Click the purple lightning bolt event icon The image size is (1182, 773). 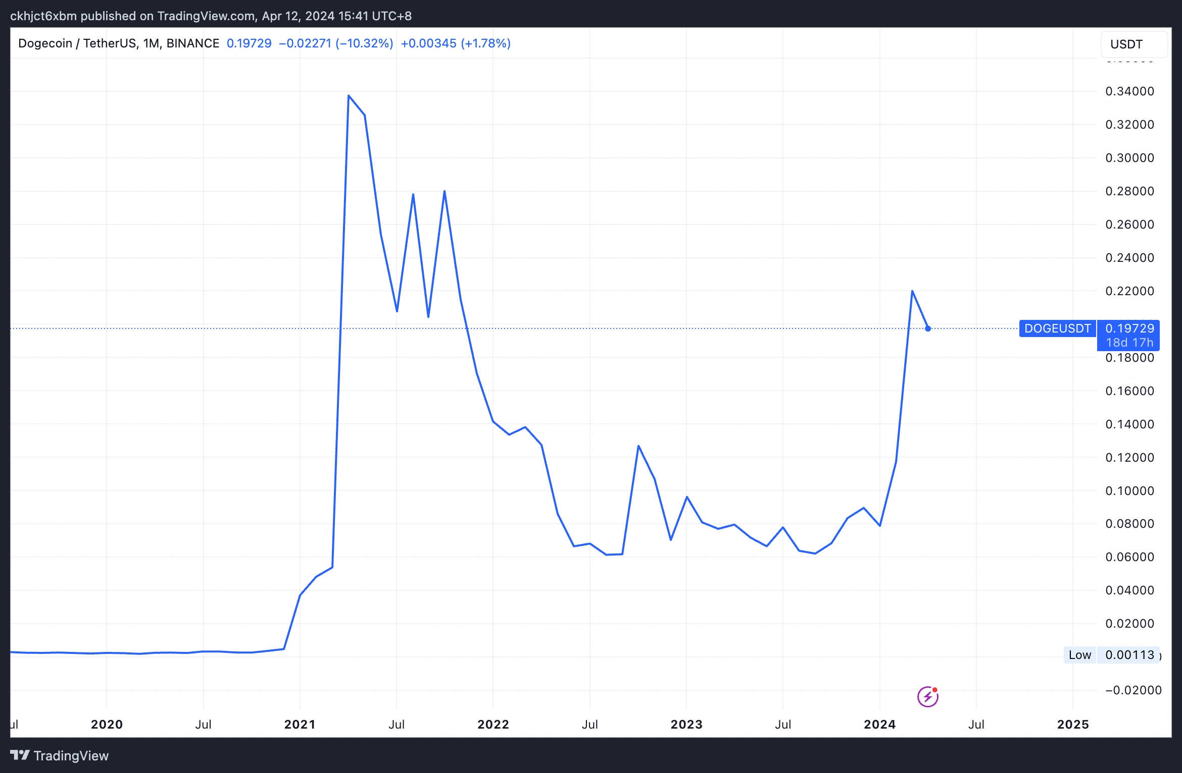click(927, 697)
